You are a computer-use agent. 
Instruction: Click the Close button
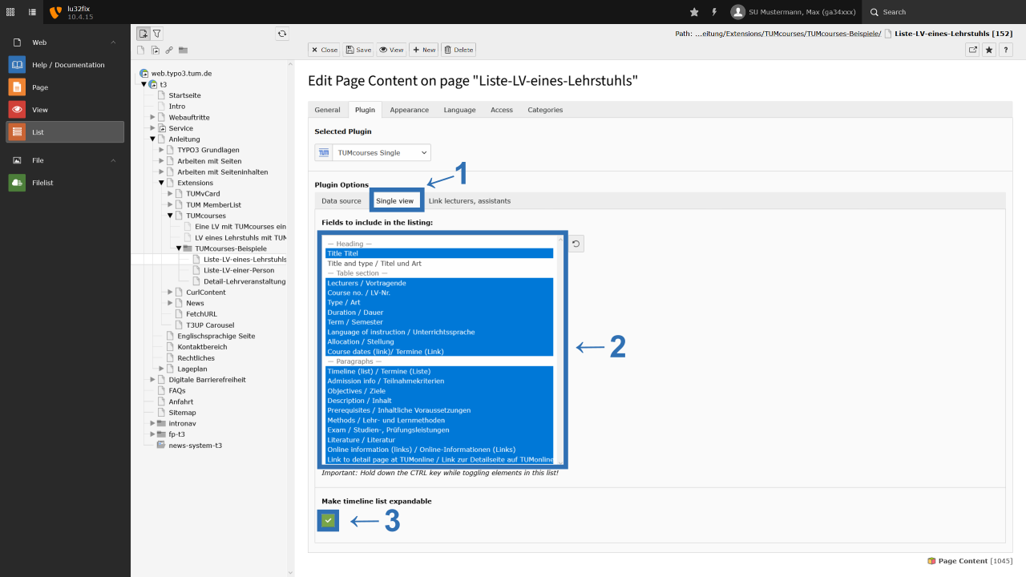[x=325, y=50]
